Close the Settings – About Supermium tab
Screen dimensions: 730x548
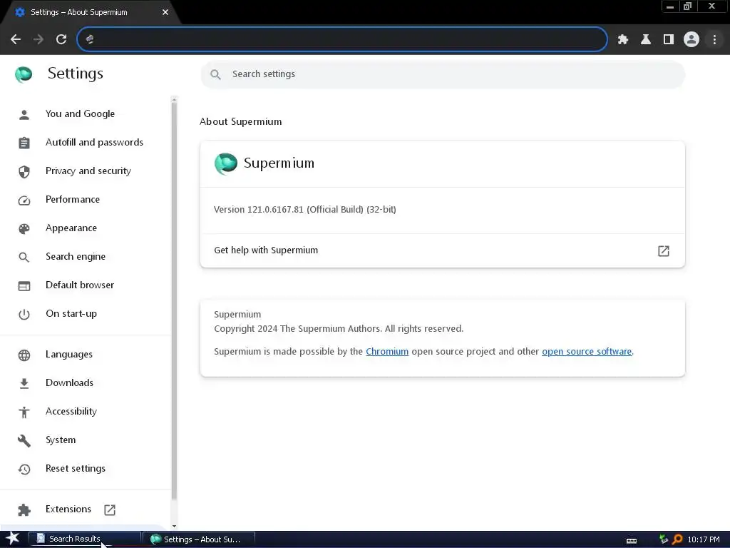coord(165,12)
